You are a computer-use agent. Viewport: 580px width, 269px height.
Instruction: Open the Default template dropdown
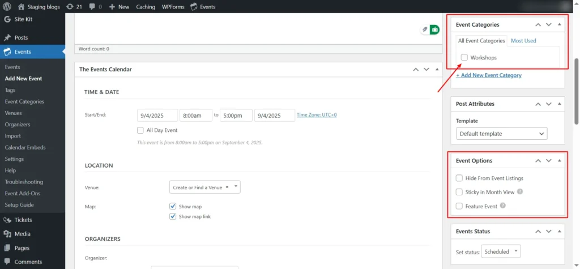502,134
